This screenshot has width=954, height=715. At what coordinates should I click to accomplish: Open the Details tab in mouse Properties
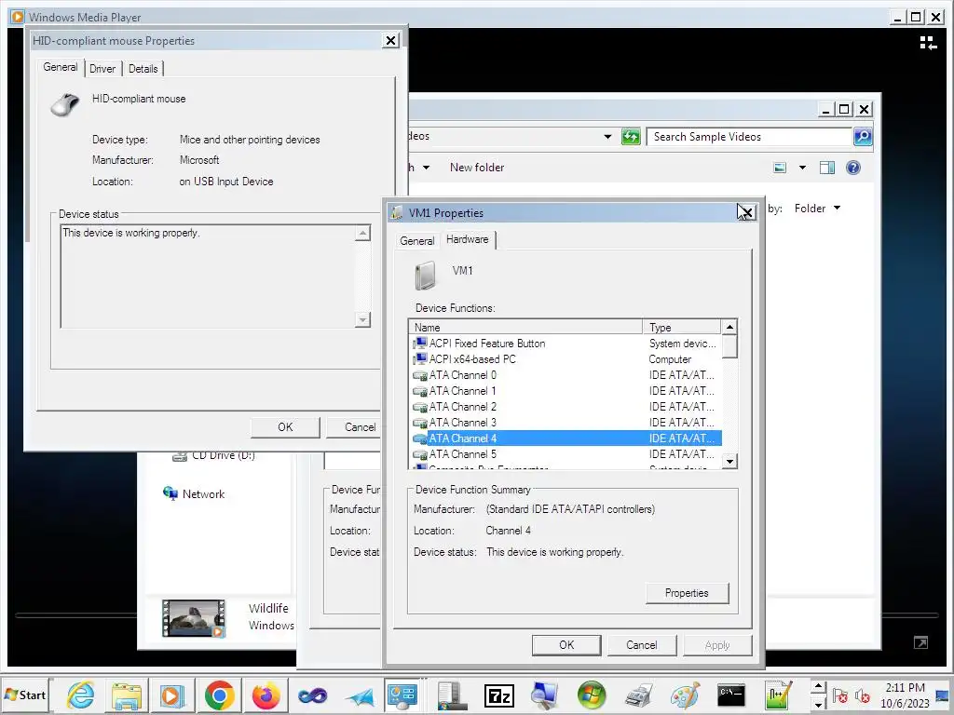143,69
